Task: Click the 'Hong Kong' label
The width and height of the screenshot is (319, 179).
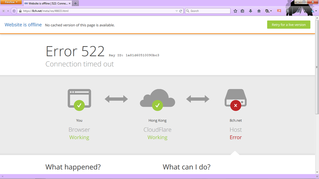Action: click(x=157, y=120)
